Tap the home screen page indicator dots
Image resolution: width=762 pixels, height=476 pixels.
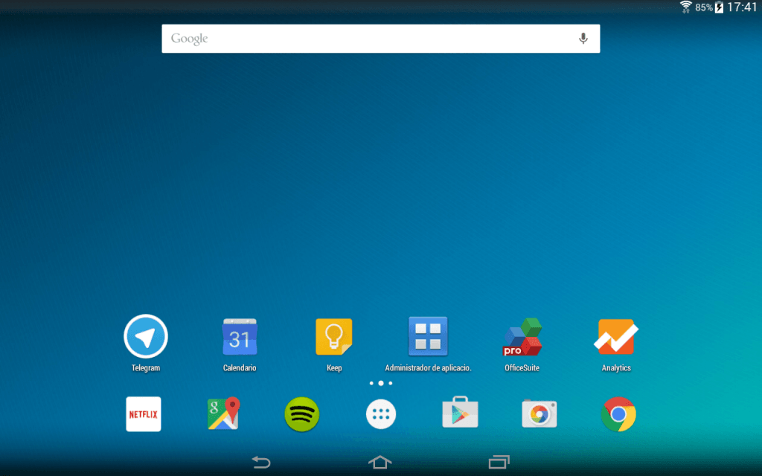click(381, 382)
